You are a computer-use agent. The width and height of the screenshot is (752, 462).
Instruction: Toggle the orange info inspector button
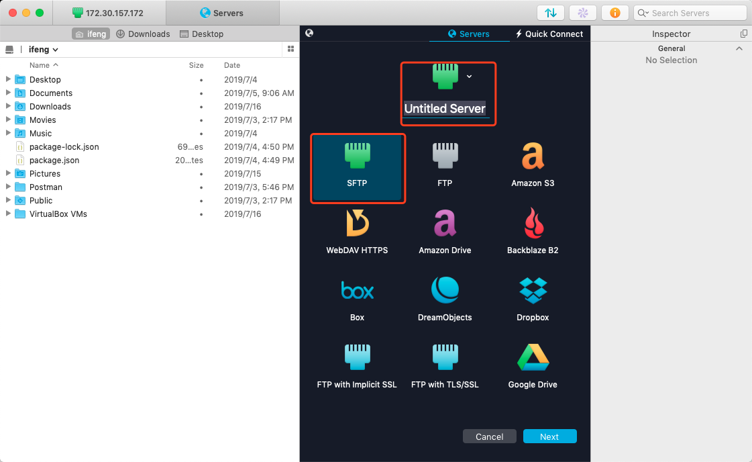tap(615, 13)
